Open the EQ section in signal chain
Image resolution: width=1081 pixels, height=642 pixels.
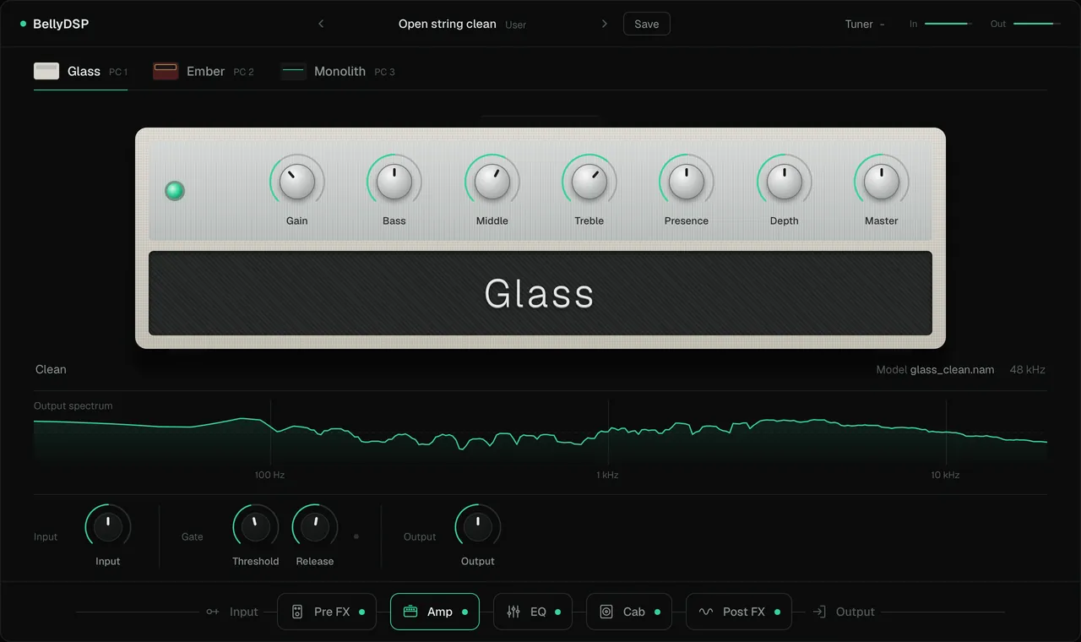[533, 612]
